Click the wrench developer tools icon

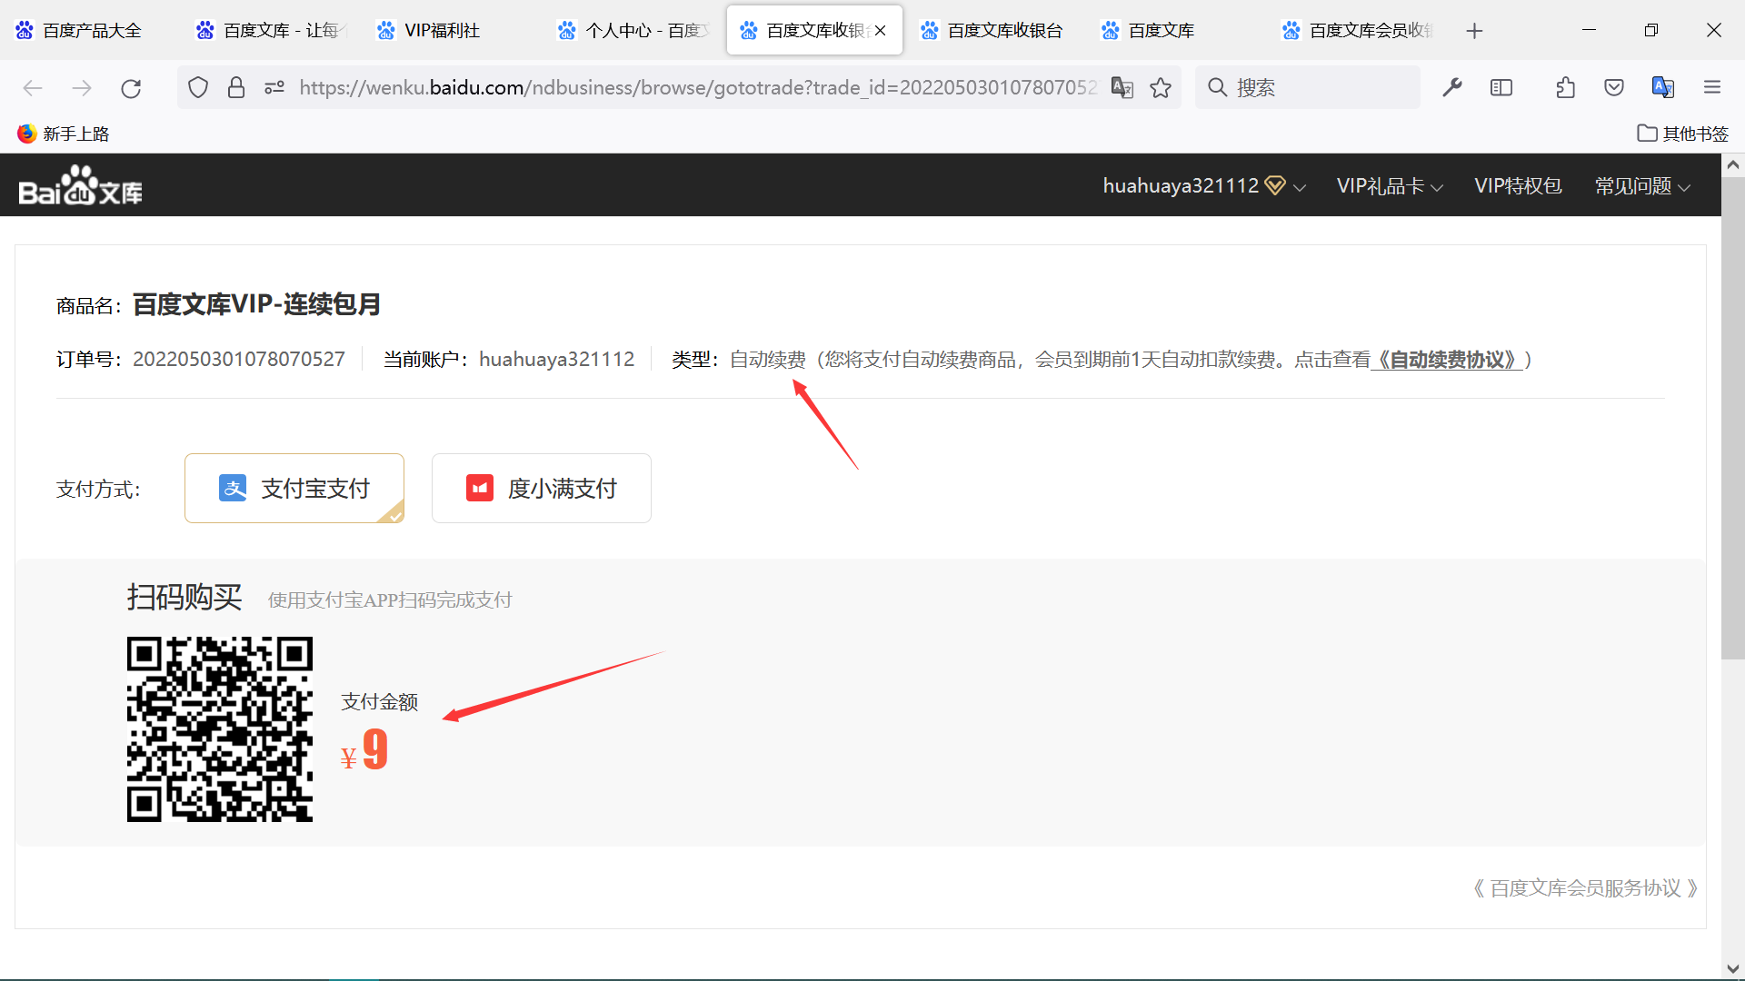click(1451, 88)
